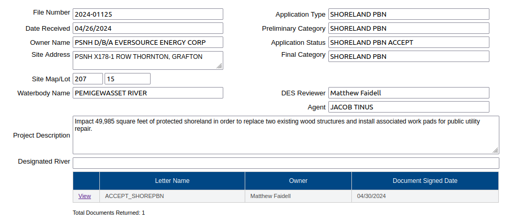
Task: Click the Site Map field showing 207
Action: tap(88, 79)
